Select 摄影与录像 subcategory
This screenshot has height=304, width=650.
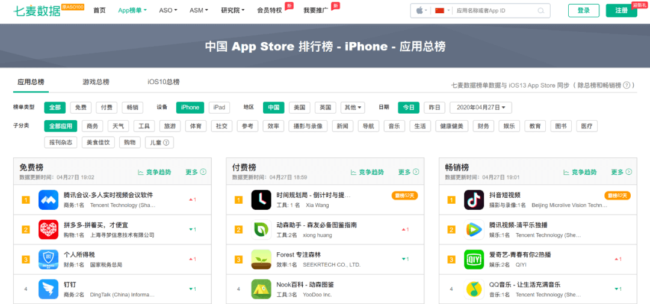coord(308,126)
